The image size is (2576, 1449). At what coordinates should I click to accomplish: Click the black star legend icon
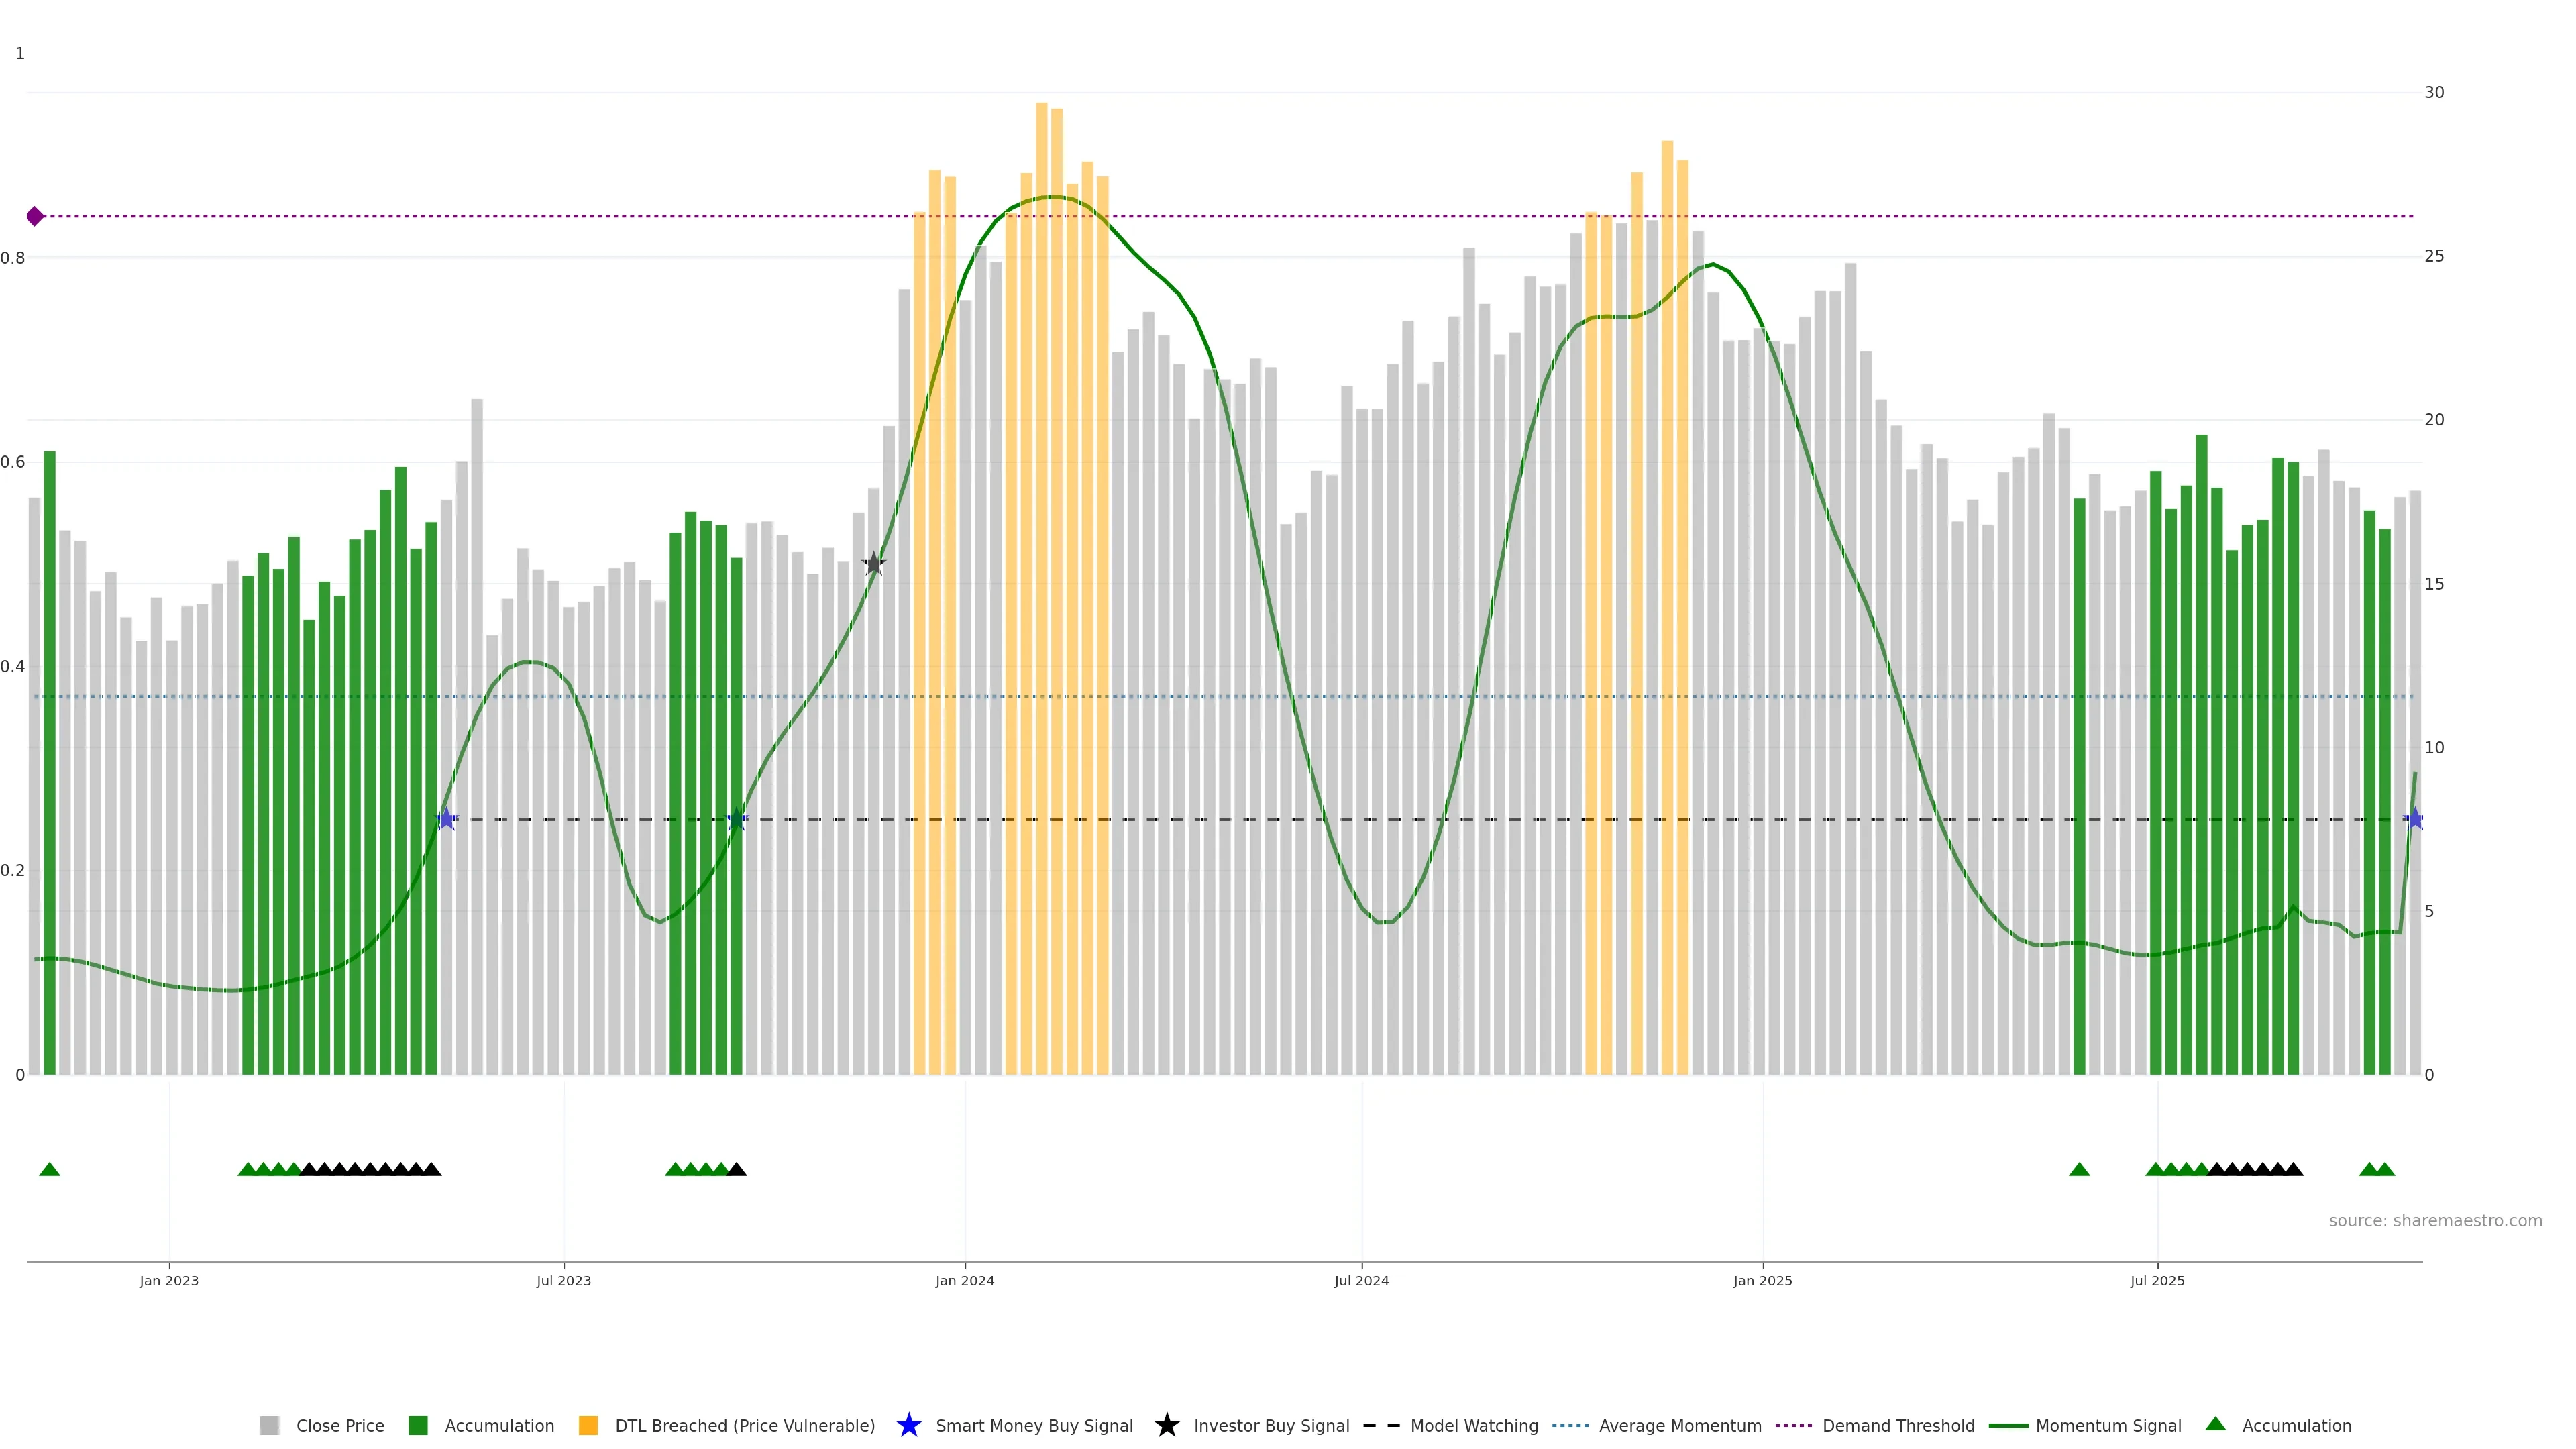pyautogui.click(x=1166, y=1425)
